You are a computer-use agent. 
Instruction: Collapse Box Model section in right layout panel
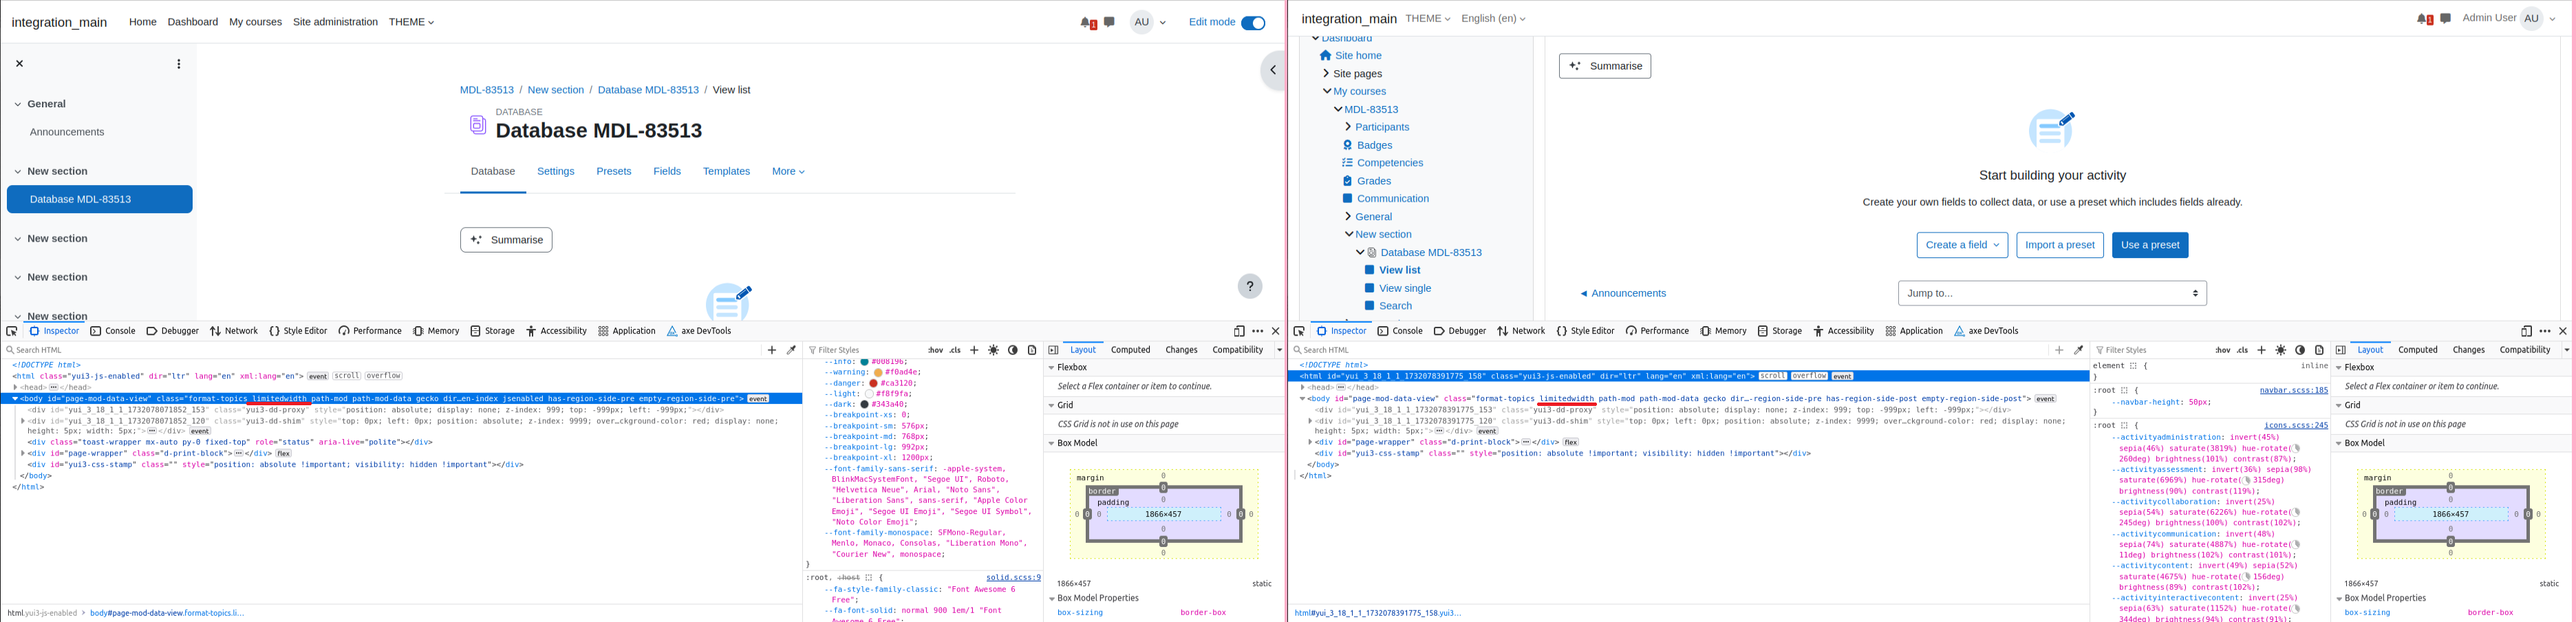click(x=2339, y=443)
